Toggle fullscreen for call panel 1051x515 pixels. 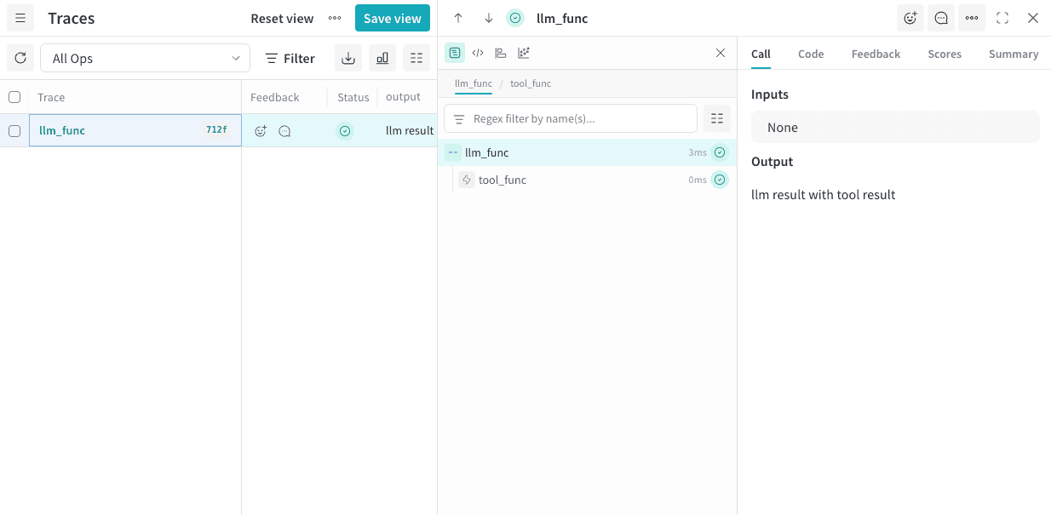(1002, 18)
